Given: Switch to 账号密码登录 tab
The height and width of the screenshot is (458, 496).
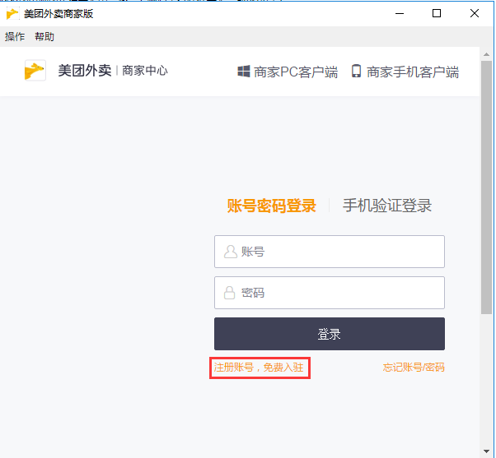Looking at the screenshot, I should tap(271, 206).
